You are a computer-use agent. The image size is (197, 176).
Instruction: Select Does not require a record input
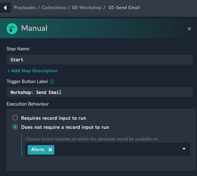[15, 127]
